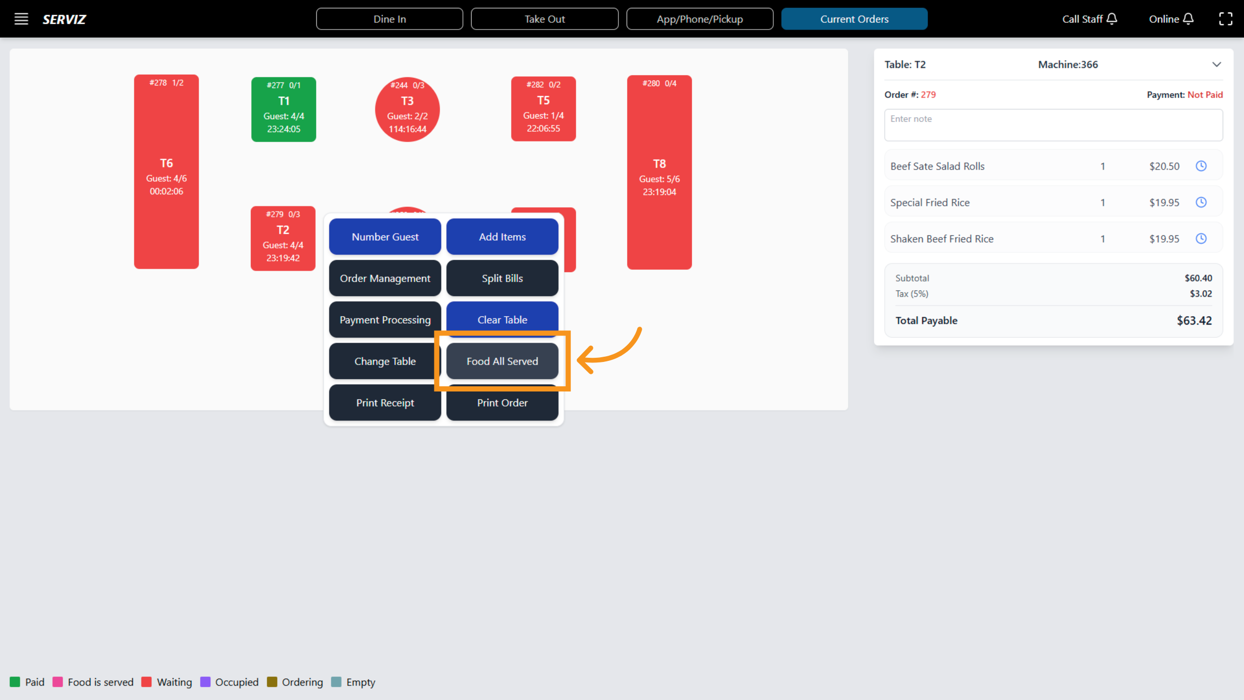Toggle fullscreen mode icon
The image size is (1244, 700).
click(x=1225, y=19)
